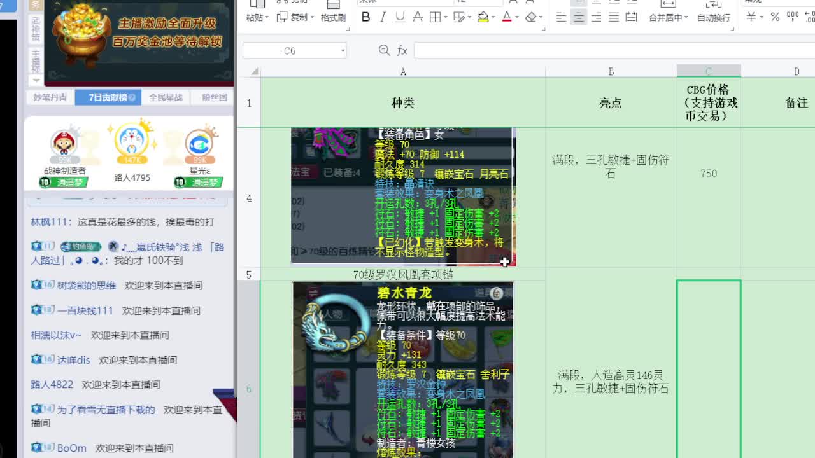Select cell 70级罗汉凤凰套项链
This screenshot has height=458, width=815.
[x=403, y=274]
